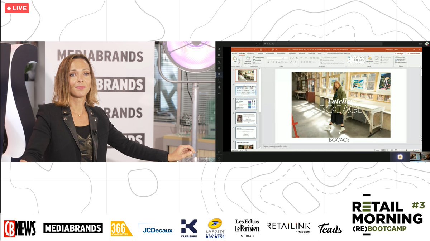The height and width of the screenshot is (241, 430).
Task: Switch to the Insertion tab
Action: point(250,53)
